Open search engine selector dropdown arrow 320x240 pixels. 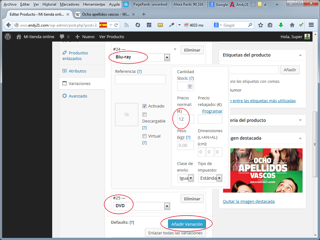coord(221,25)
